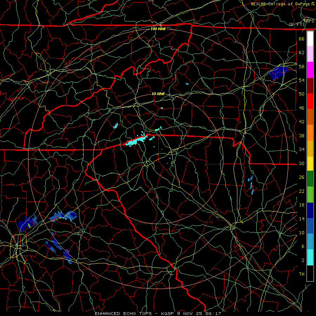This screenshot has height=316, width=316.
Task: Click the '66' legend value
Action: pyautogui.click(x=302, y=39)
